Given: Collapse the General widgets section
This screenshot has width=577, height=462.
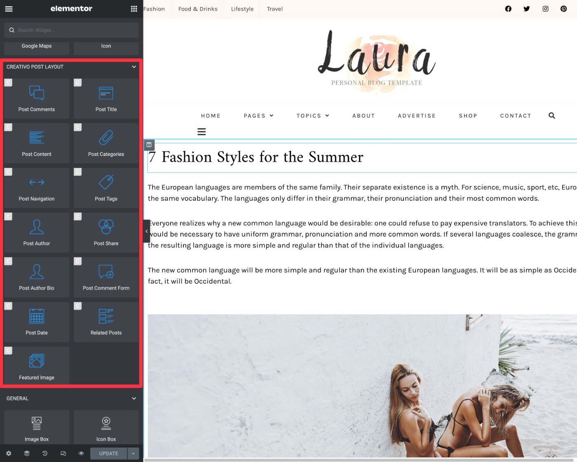Looking at the screenshot, I should [134, 398].
